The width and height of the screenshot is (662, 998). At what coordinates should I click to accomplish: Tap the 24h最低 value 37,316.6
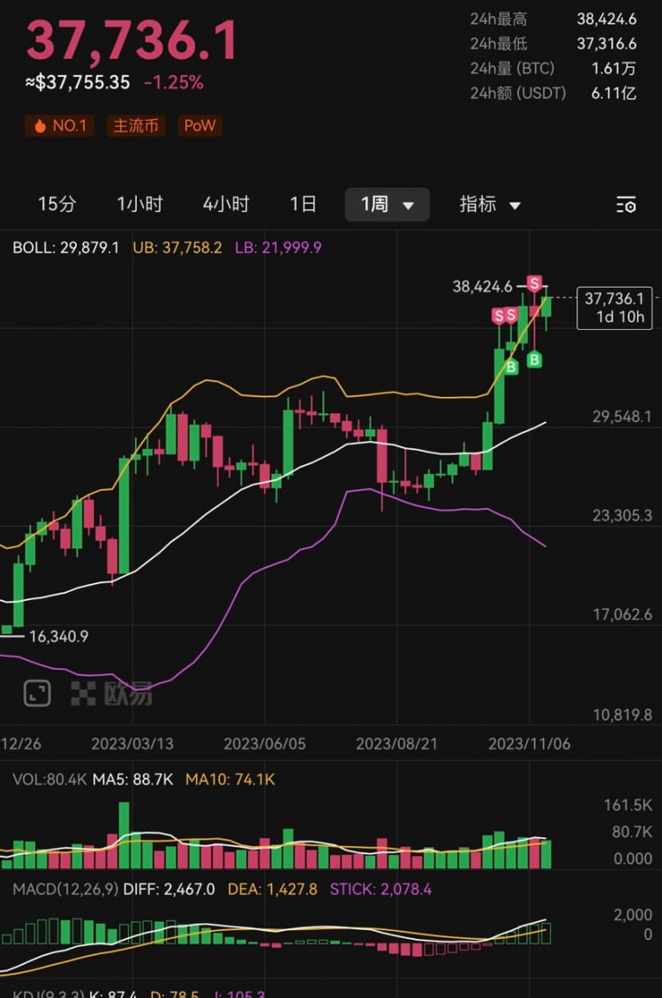[606, 44]
